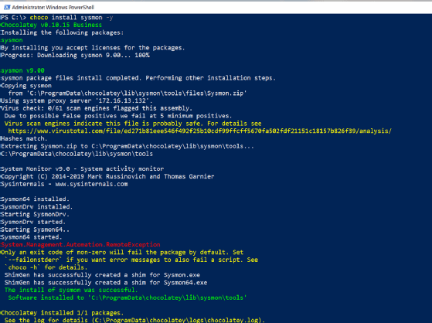Click the 'Chocolatey v0.10.15 Business' line
Image resolution: width=432 pixels, height=323 pixels.
click(x=51, y=25)
